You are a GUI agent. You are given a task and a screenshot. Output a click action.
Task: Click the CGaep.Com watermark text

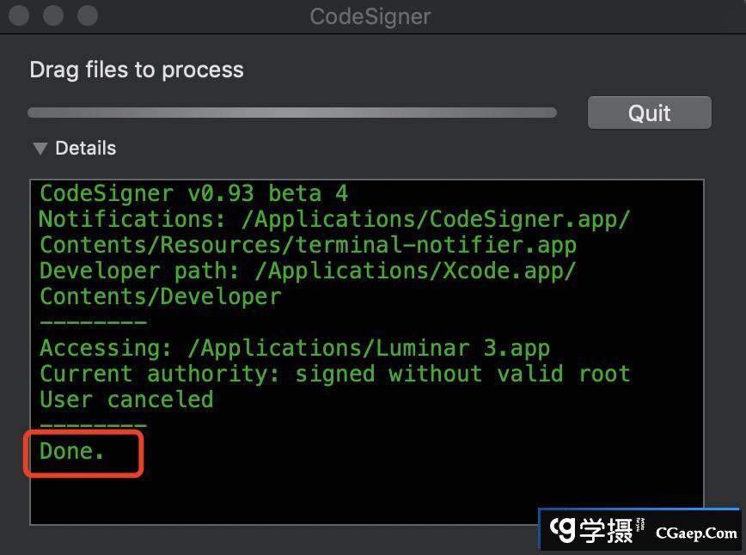[696, 533]
